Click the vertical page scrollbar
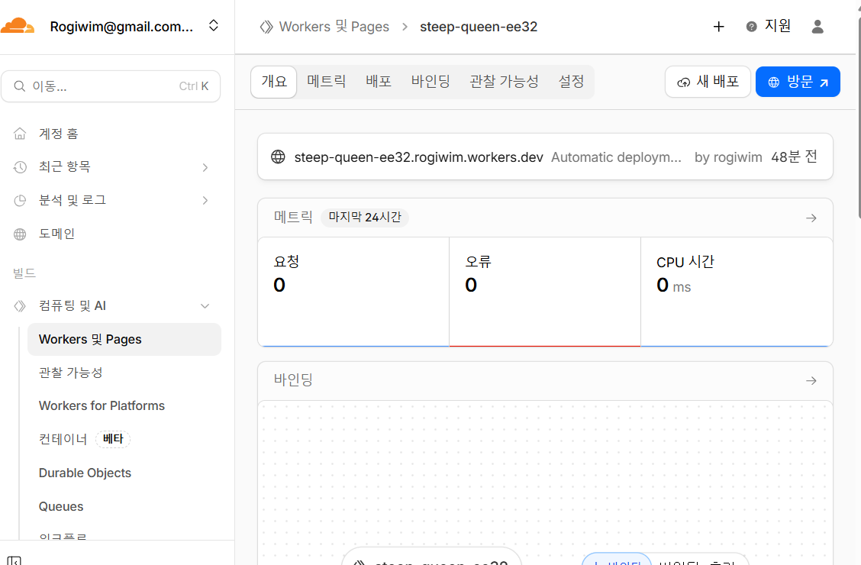 [859, 118]
